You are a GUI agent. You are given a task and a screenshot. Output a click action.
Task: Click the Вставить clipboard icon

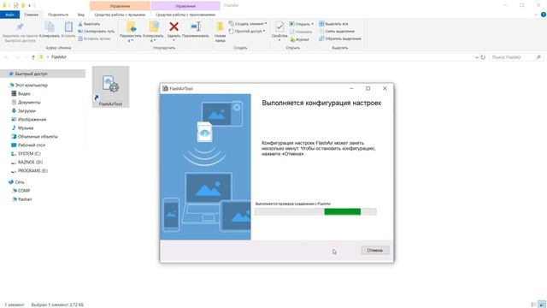(x=68, y=27)
